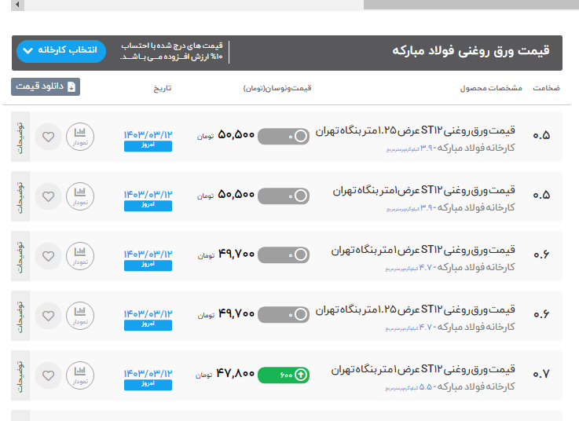Toggle heart on 0.6 thickness 1m width row
Viewport: 579px width, 421px height.
[x=49, y=255]
